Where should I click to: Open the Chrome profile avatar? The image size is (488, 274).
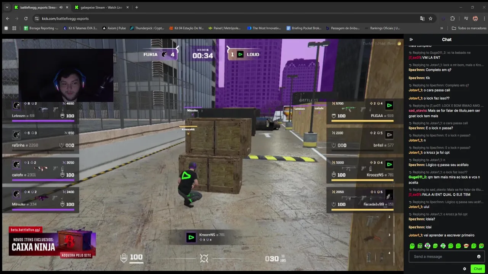pos(475,18)
